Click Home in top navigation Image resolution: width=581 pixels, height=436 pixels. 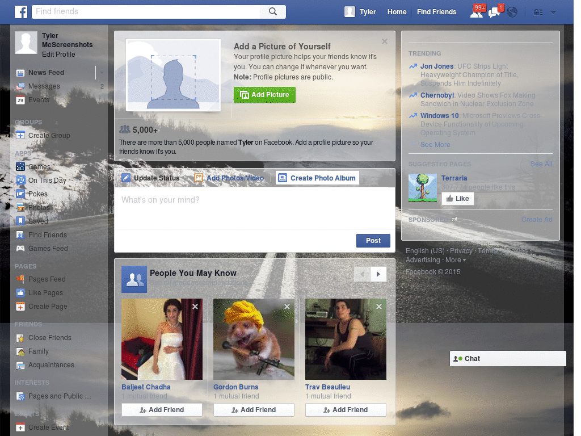coord(397,12)
